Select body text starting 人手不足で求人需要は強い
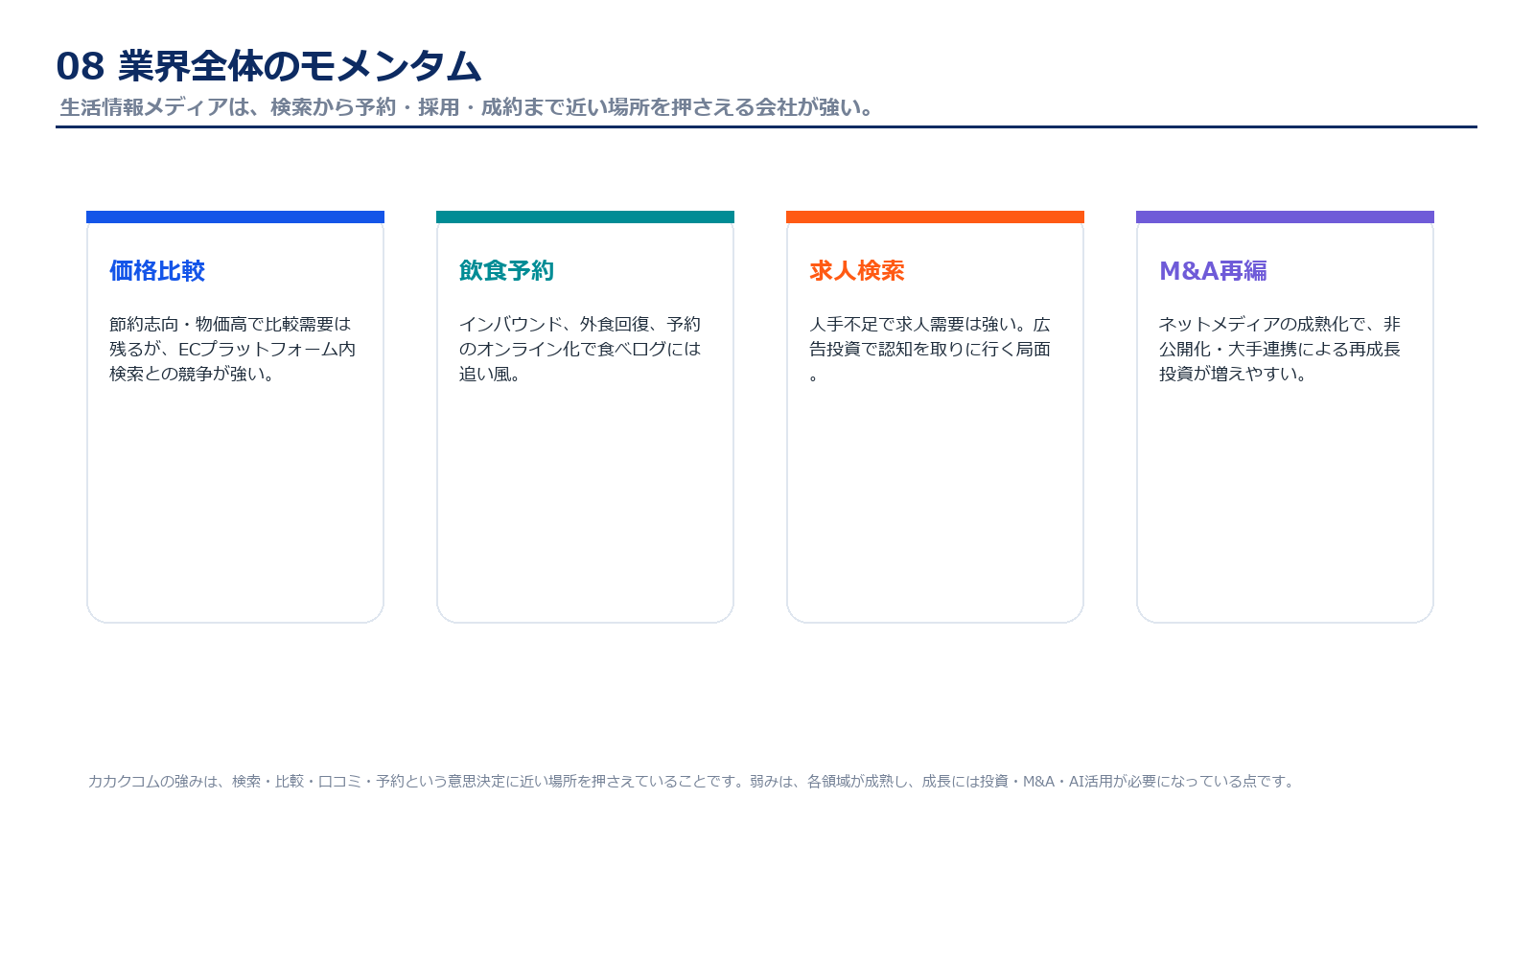The height and width of the screenshot is (958, 1534). pyautogui.click(x=930, y=350)
